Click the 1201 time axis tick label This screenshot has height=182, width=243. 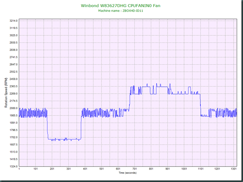tap(217, 169)
